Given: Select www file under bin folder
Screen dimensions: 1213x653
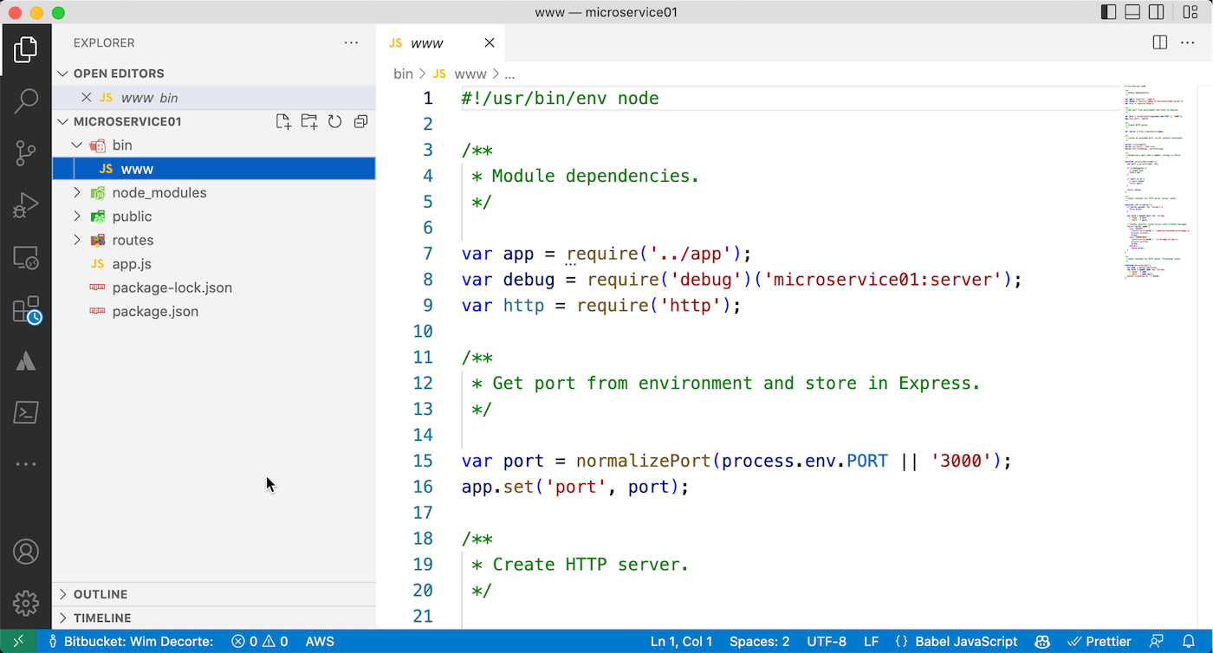Looking at the screenshot, I should [x=214, y=169].
